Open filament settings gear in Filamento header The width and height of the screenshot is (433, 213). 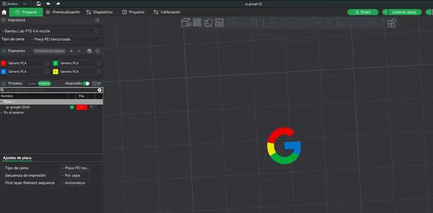pos(97,51)
